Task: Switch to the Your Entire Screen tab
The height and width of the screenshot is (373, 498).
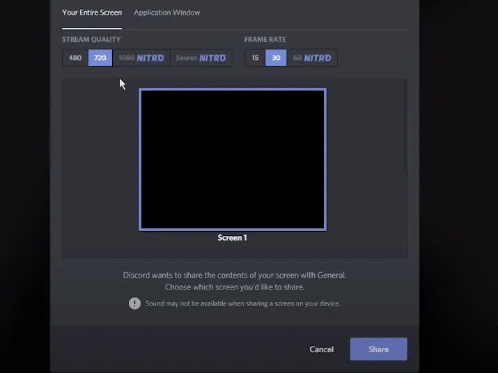Action: point(92,13)
